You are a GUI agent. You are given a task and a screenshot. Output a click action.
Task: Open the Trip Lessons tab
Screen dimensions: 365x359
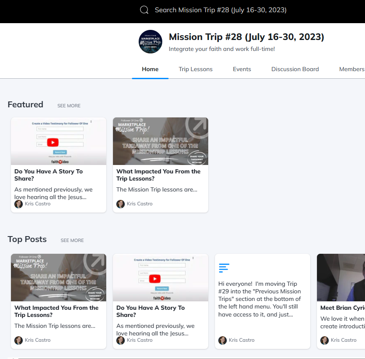pyautogui.click(x=196, y=69)
